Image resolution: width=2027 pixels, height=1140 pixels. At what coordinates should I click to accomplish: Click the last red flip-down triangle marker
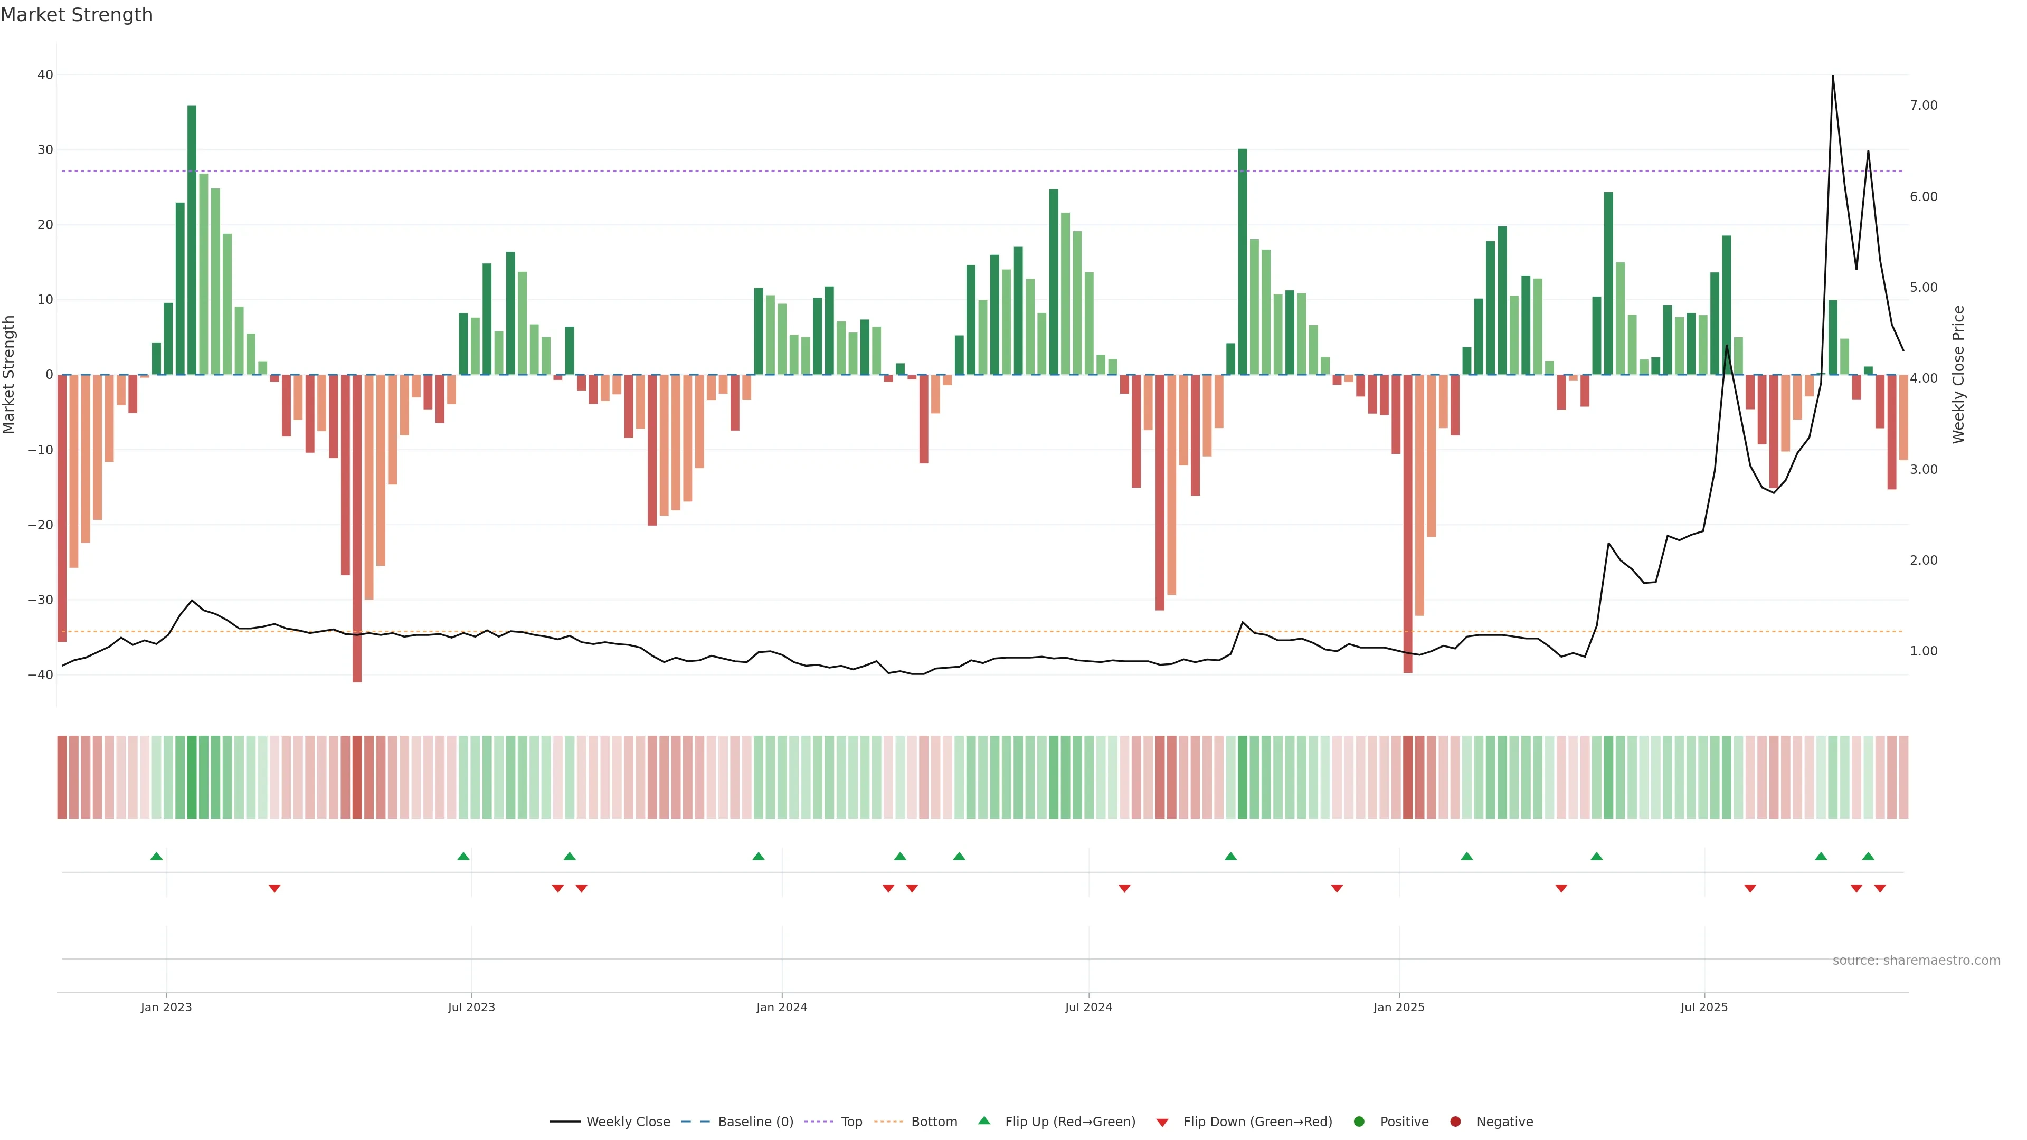pos(1880,888)
